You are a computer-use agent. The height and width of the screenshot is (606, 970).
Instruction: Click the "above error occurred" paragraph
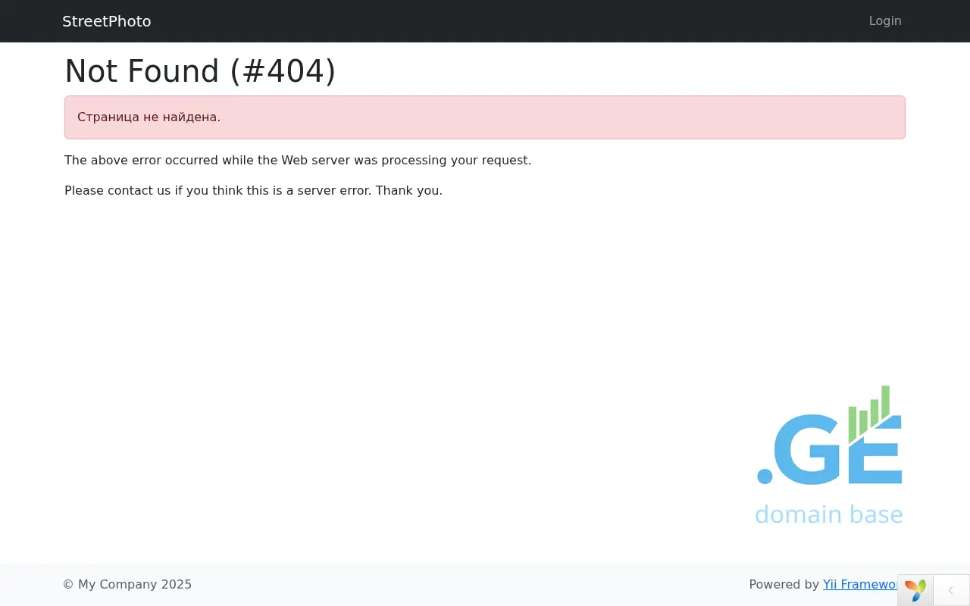click(x=298, y=161)
